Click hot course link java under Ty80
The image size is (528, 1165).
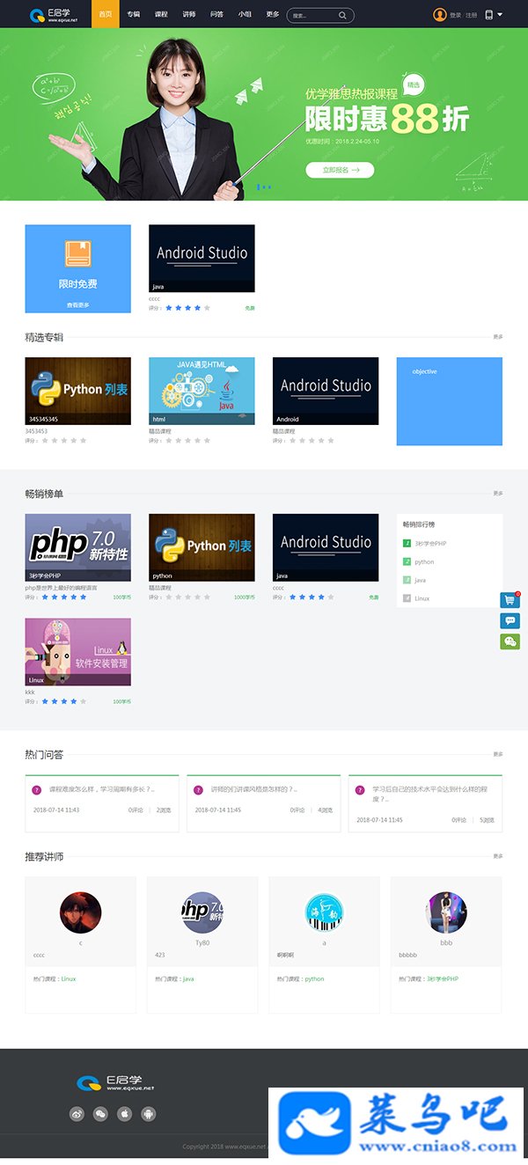188,978
